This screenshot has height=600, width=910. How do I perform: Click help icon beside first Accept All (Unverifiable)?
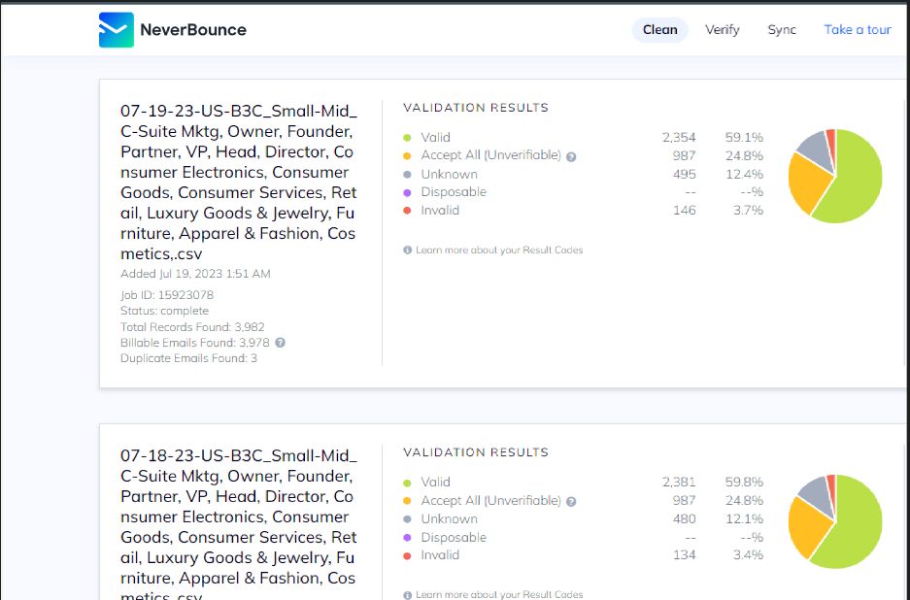coord(571,156)
